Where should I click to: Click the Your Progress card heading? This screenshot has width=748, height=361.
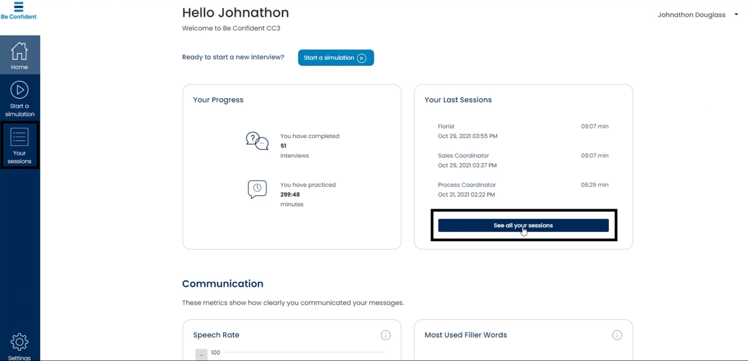pos(218,100)
